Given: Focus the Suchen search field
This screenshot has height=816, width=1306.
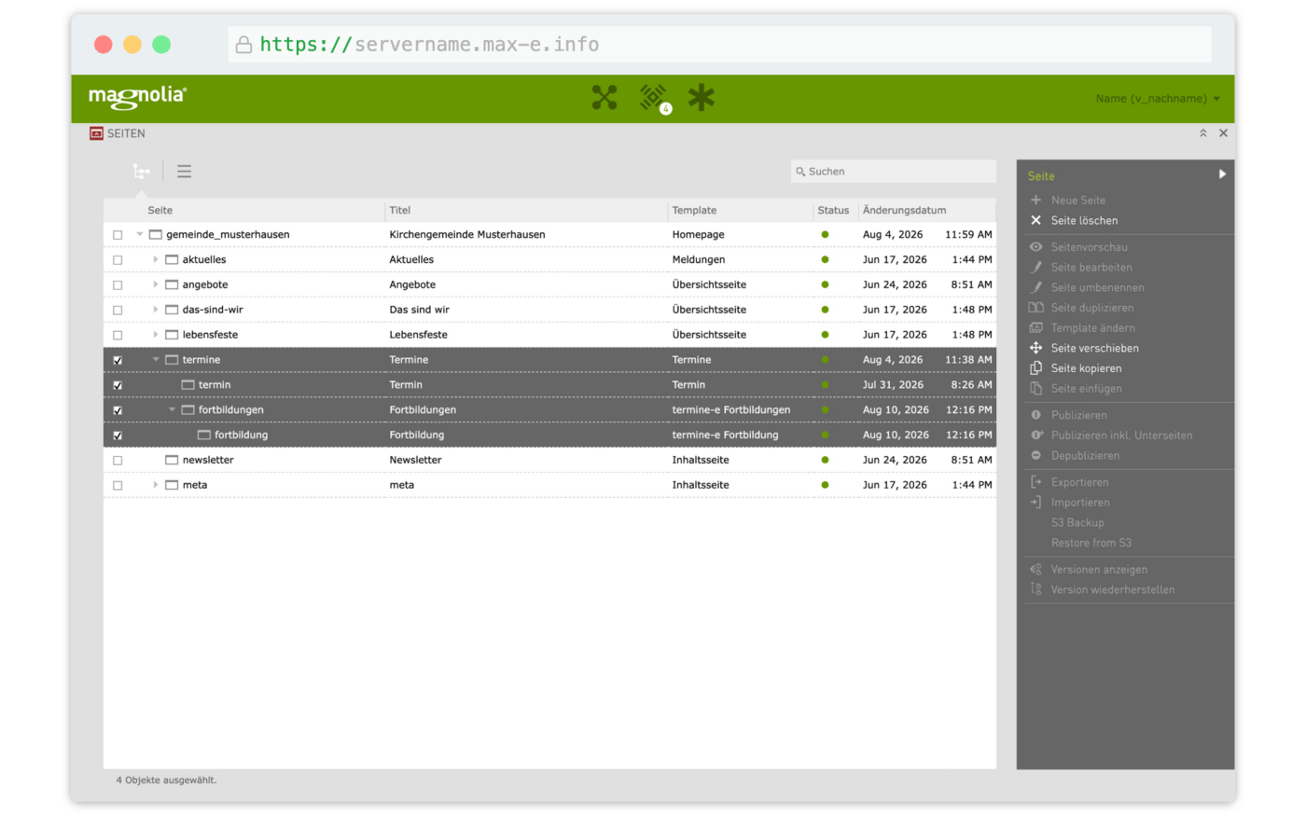Looking at the screenshot, I should point(894,172).
